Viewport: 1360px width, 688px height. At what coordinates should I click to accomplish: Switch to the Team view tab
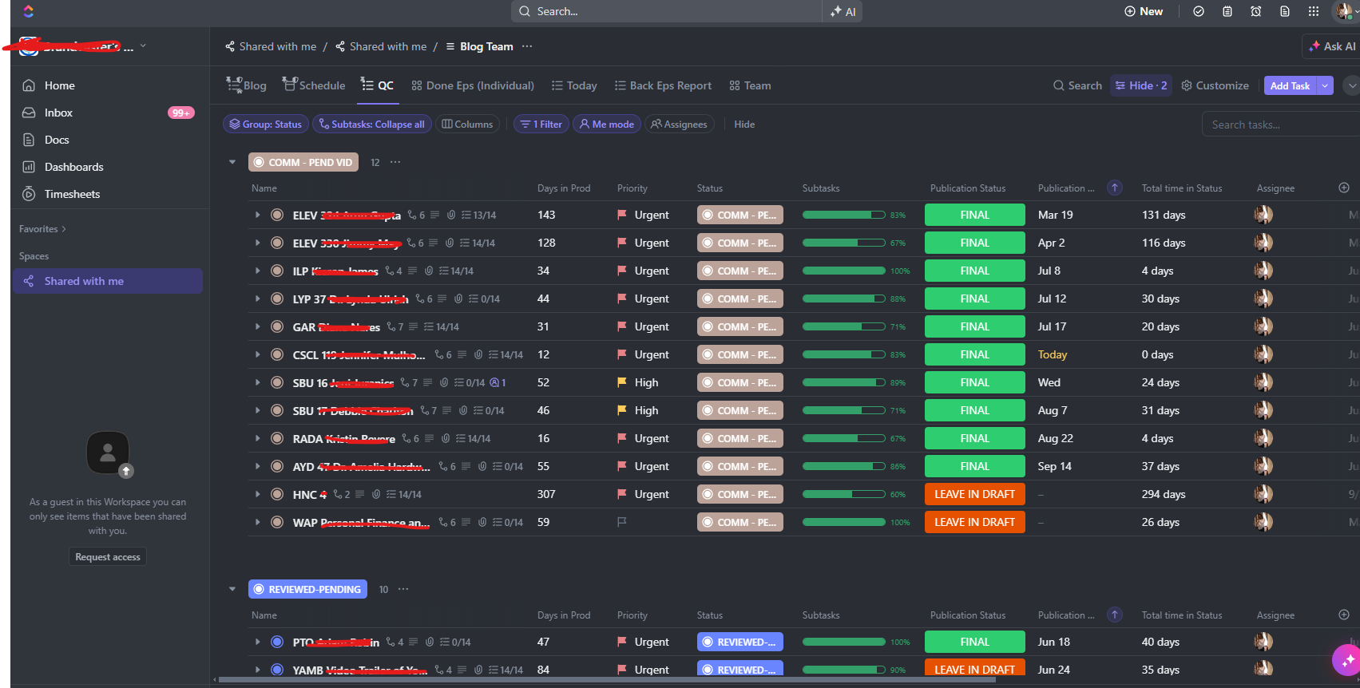750,85
